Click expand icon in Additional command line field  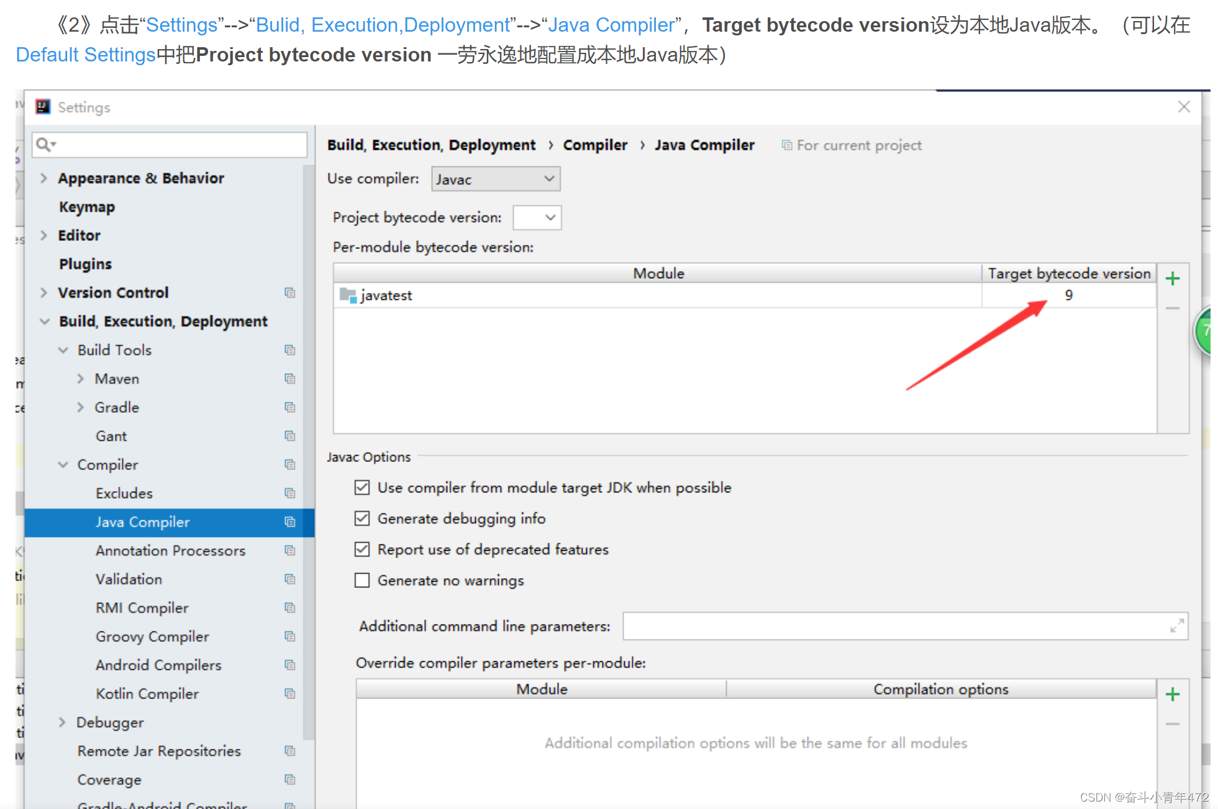click(x=1176, y=626)
